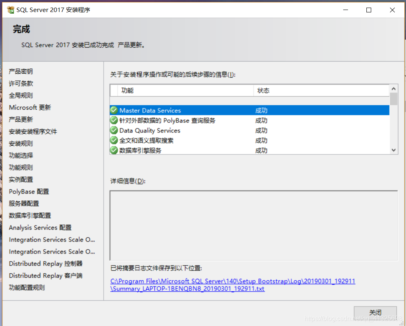Click 服务器配置 step in sidebar
Screen dimensions: 406x326
24,204
